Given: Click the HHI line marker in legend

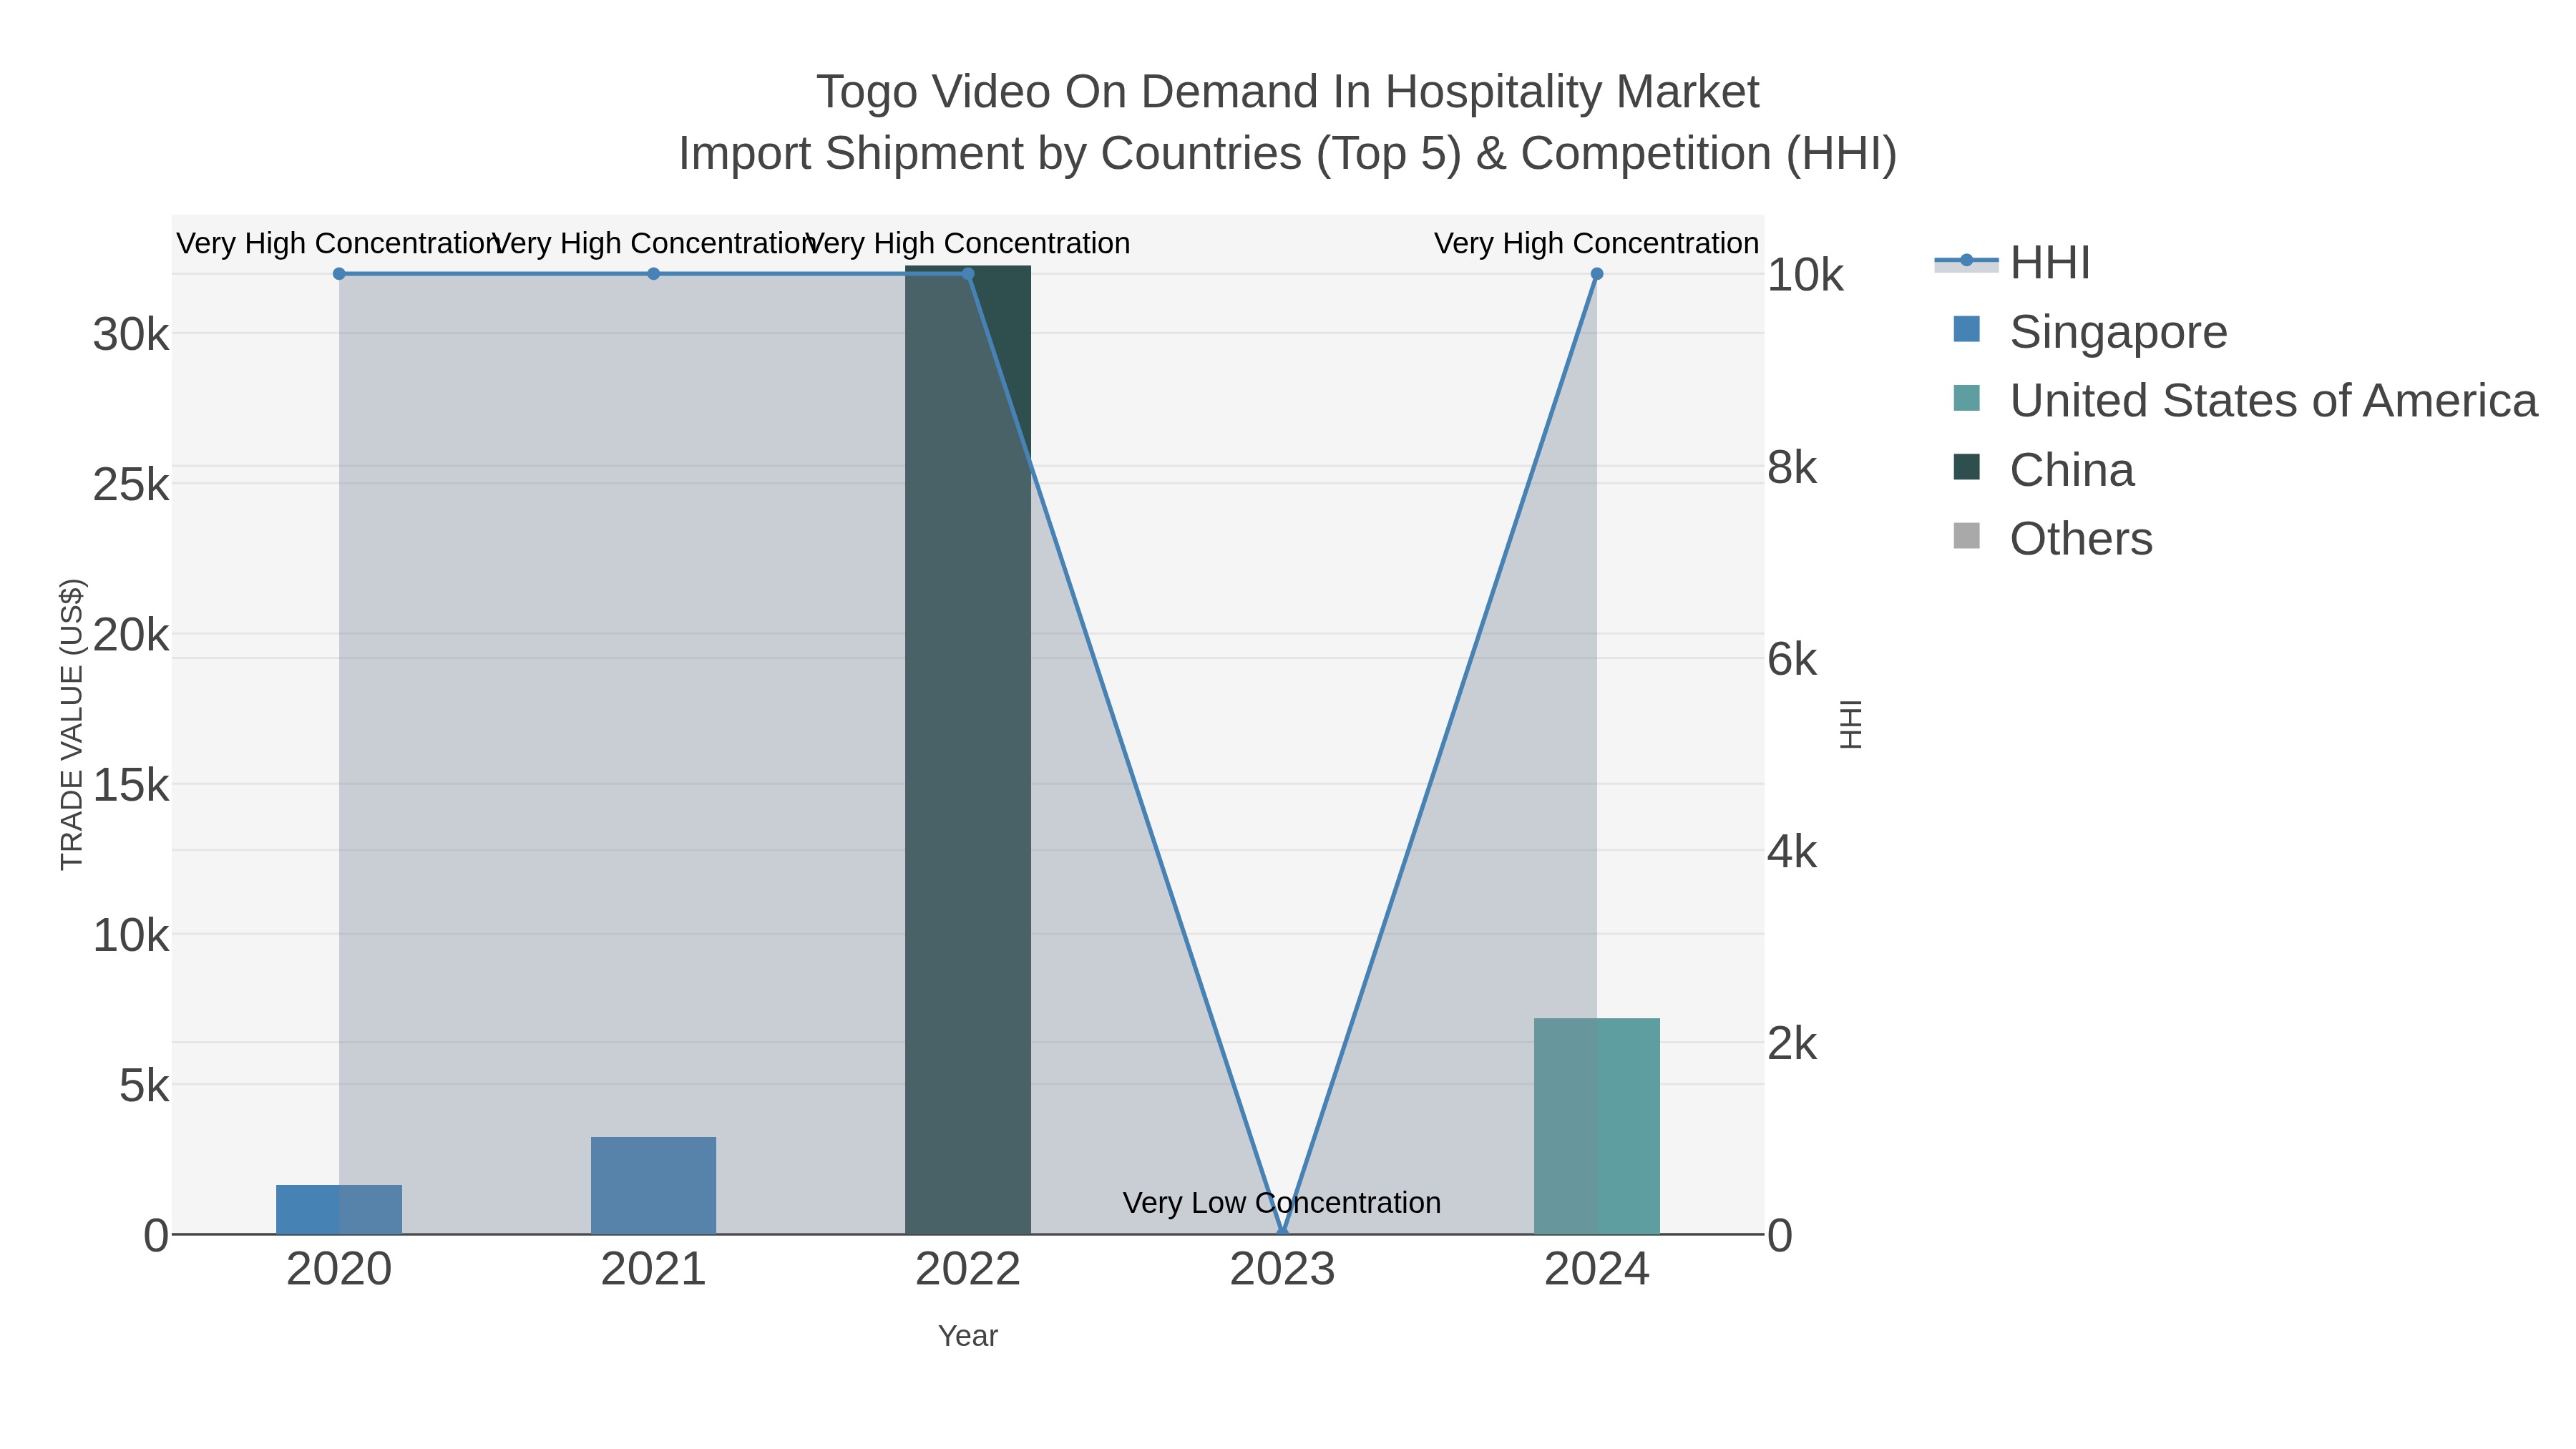Looking at the screenshot, I should pos(1966,261).
